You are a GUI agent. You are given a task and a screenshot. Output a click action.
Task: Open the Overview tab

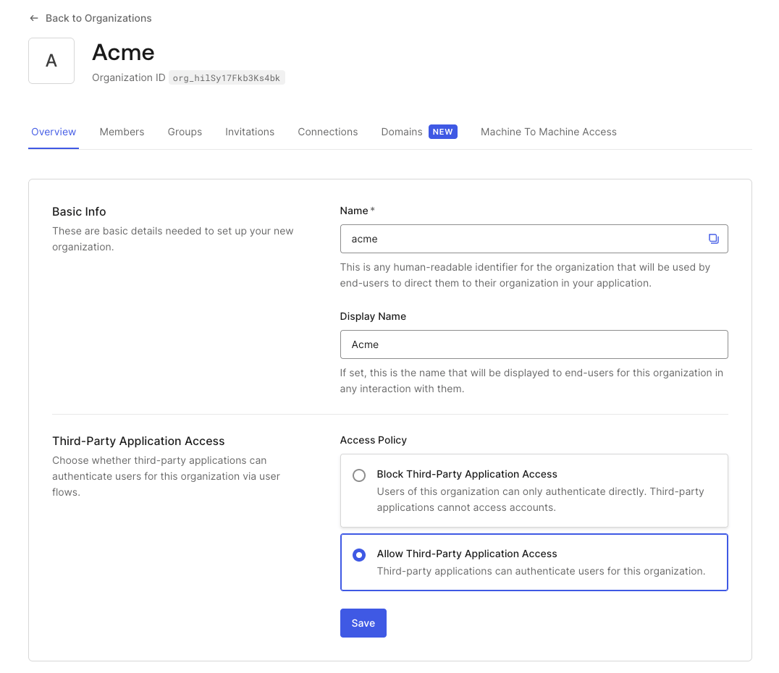pos(54,132)
